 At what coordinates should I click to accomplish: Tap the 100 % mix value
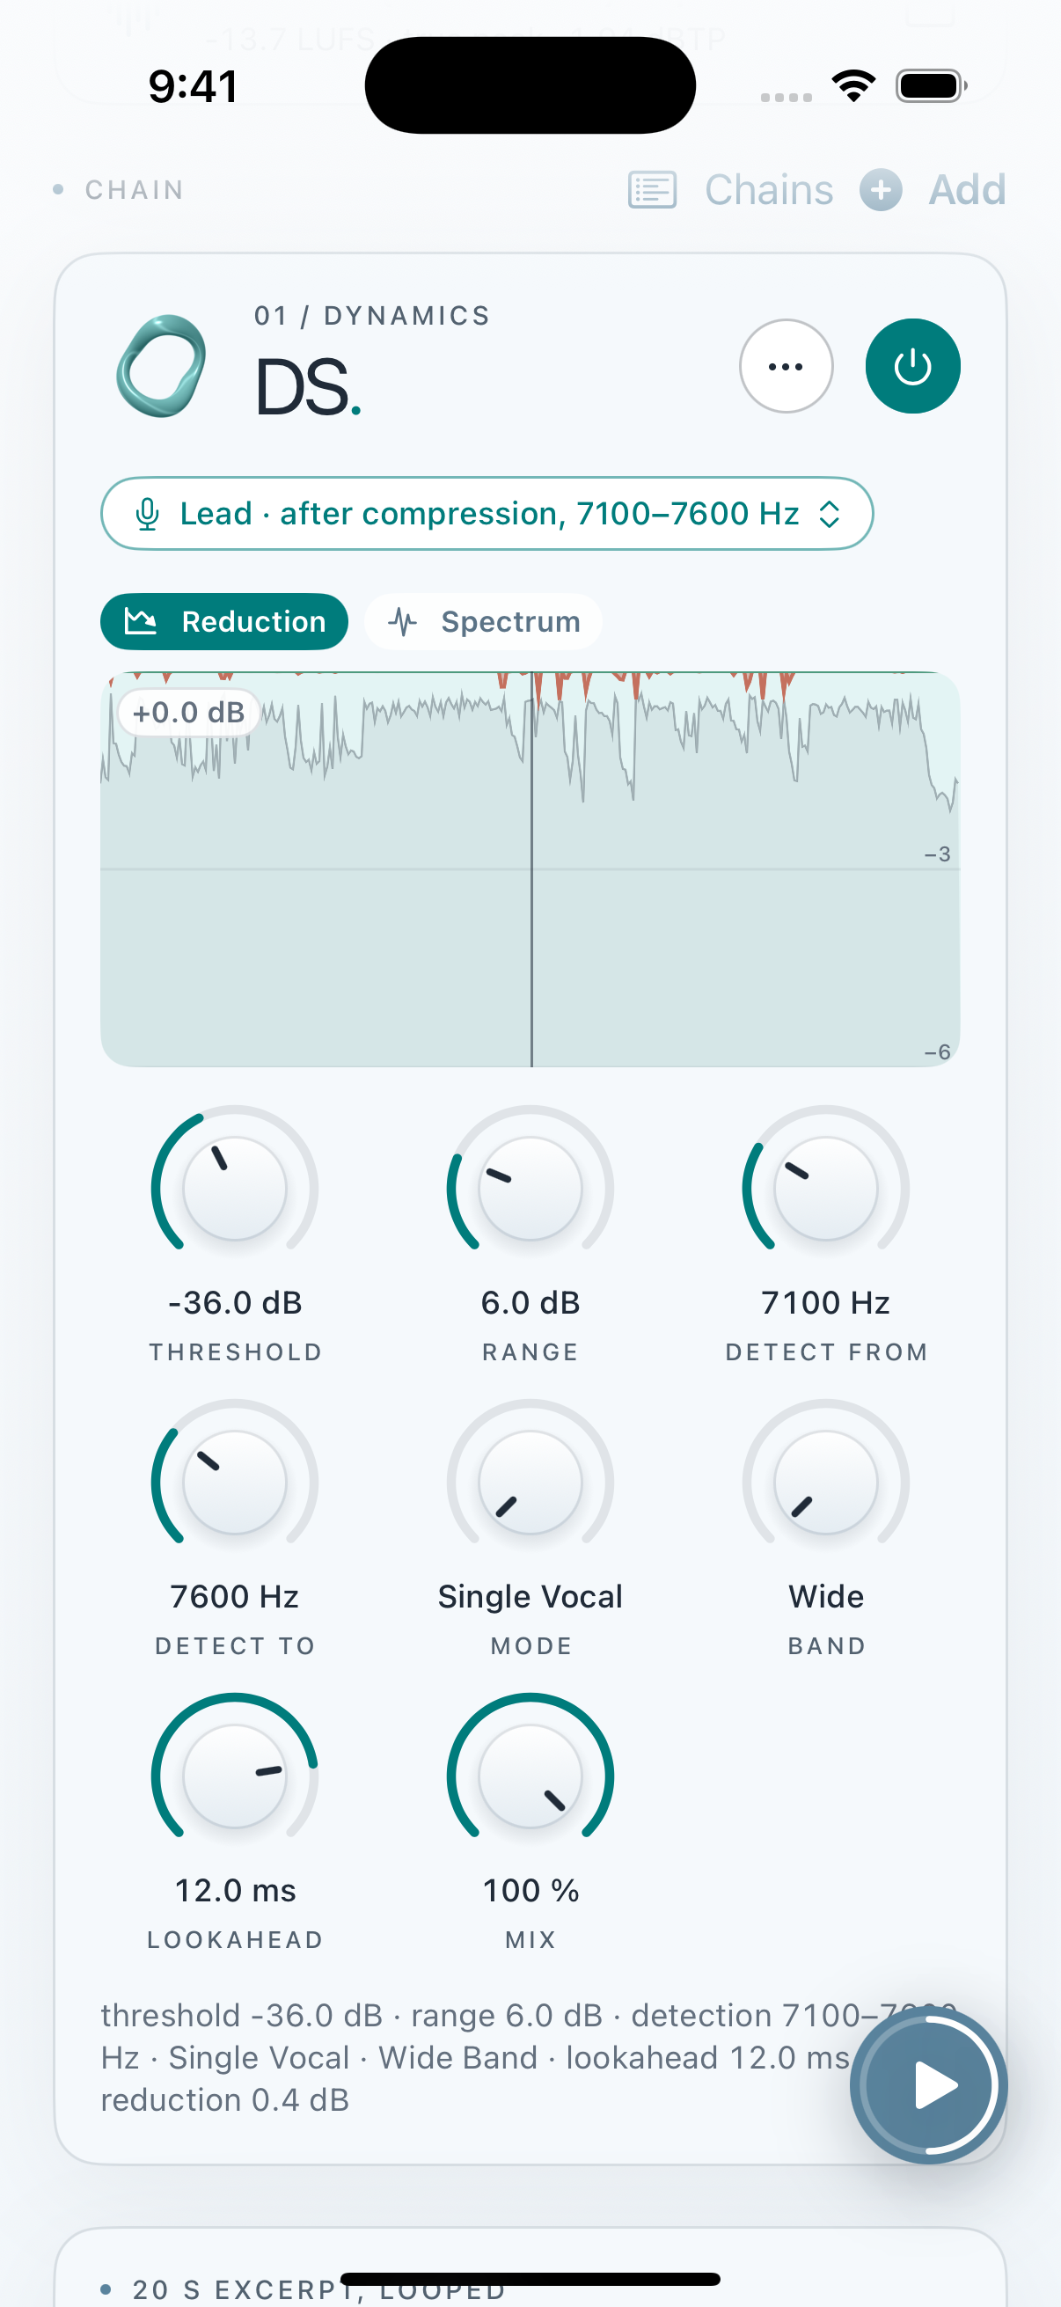point(531,1890)
